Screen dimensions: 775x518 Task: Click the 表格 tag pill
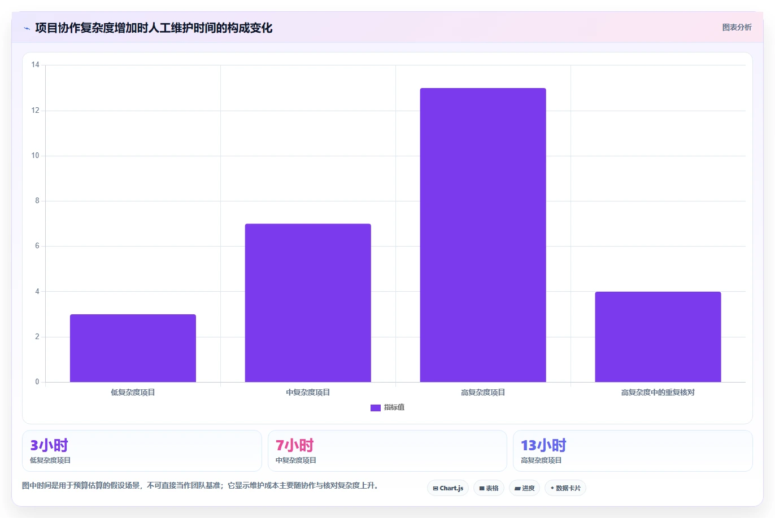[489, 488]
